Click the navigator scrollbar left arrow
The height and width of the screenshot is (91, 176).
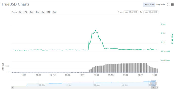point(13,87)
